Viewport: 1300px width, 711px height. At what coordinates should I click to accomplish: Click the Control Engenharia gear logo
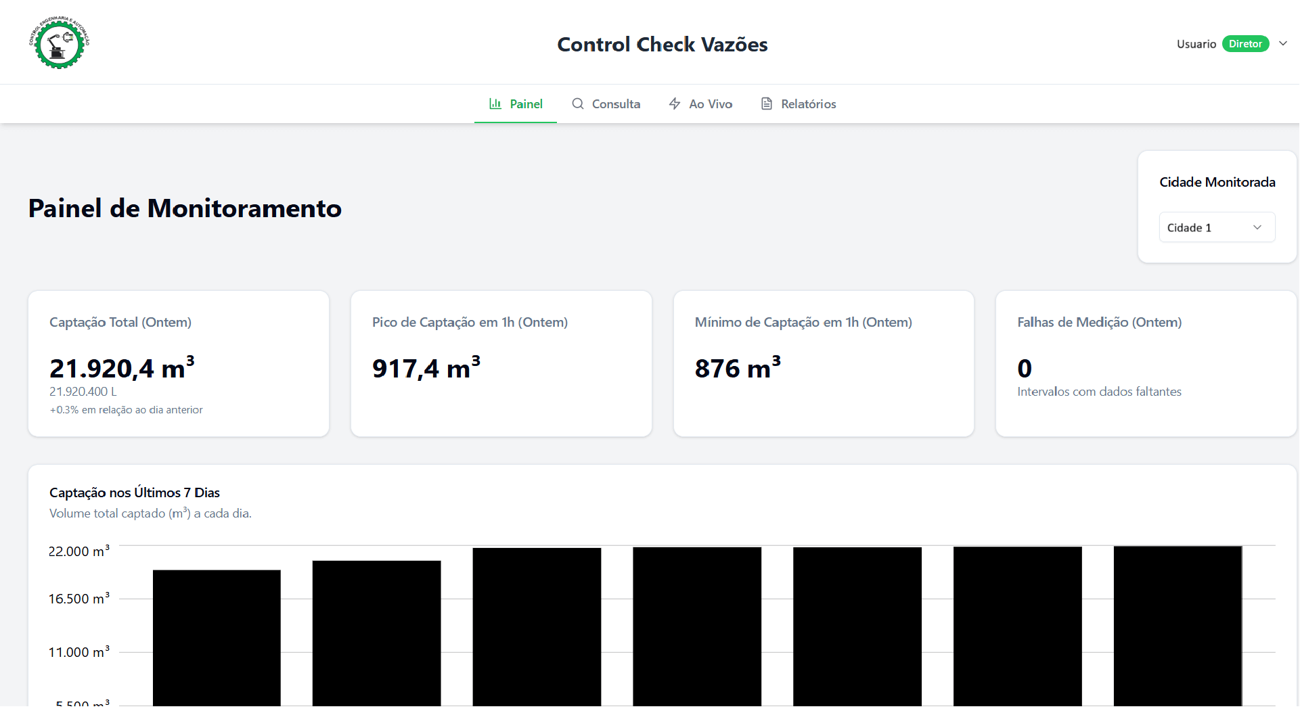60,42
